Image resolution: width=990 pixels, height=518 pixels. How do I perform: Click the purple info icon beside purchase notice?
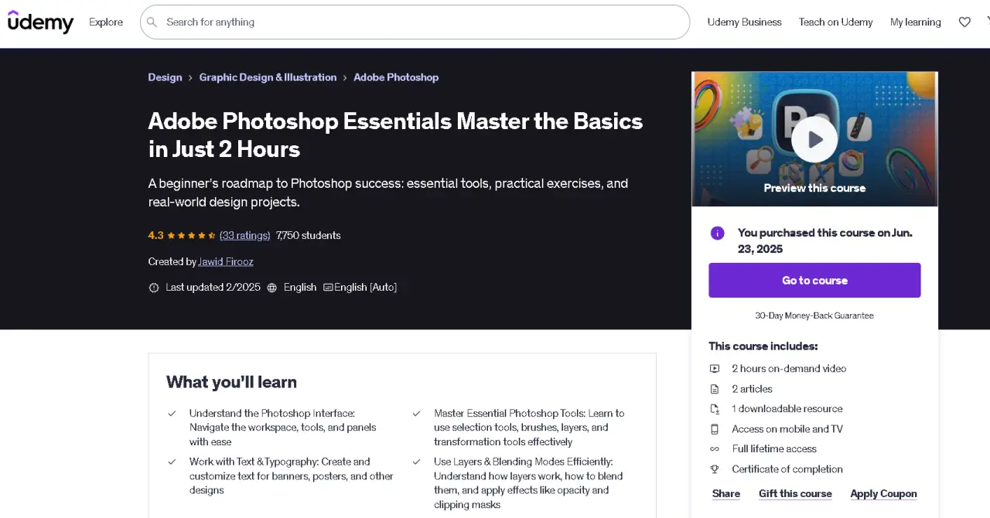point(718,233)
